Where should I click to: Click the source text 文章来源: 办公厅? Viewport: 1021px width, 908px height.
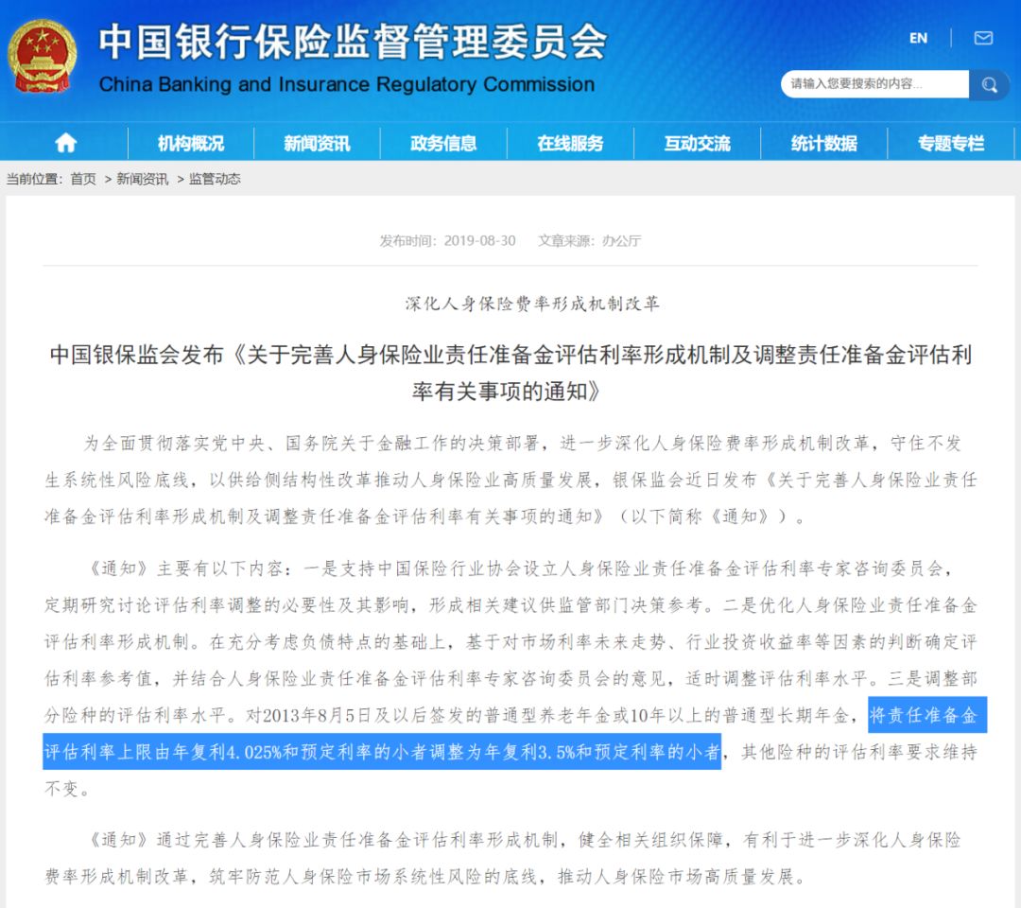click(x=589, y=241)
